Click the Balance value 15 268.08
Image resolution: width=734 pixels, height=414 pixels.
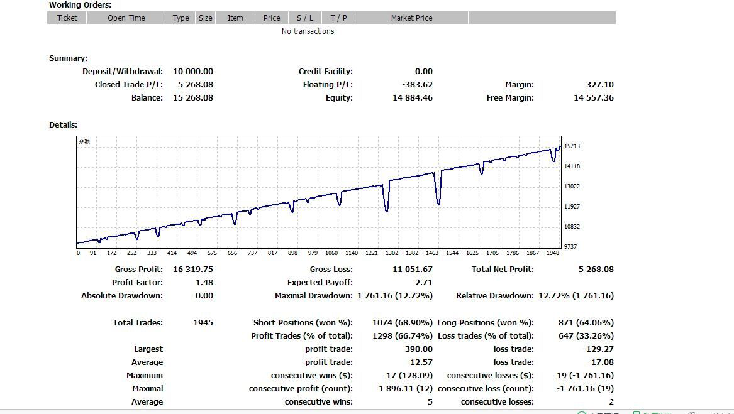click(x=193, y=98)
